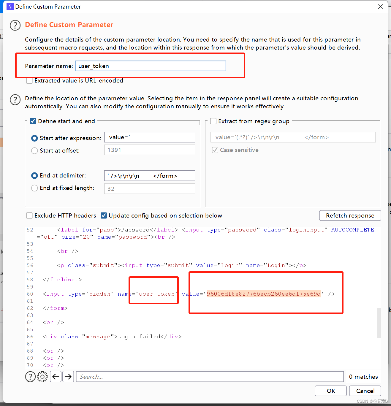Click line number 66 in the response gutter
The width and height of the screenshot is (391, 406).
(30, 337)
